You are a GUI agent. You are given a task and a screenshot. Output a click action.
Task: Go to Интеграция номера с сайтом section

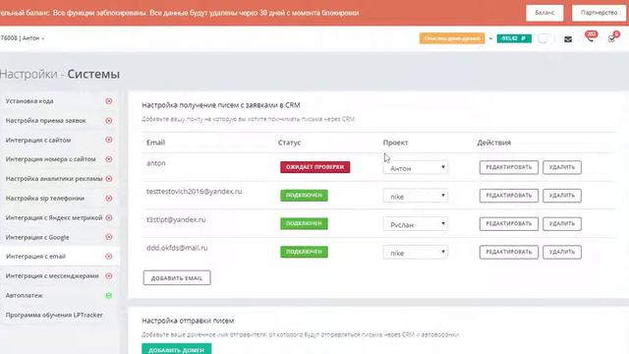coord(50,159)
